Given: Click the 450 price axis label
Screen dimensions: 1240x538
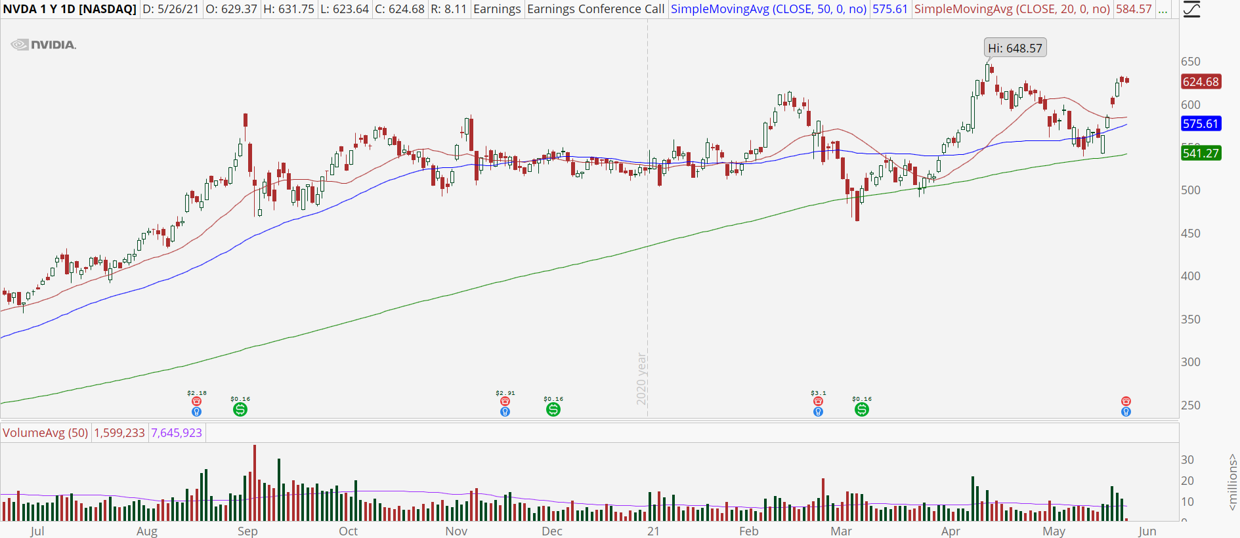Looking at the screenshot, I should 1191,233.
